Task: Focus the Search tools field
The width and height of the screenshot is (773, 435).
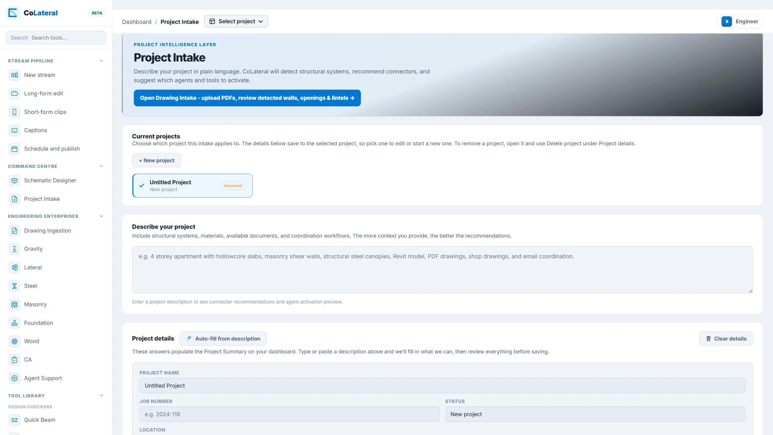Action: coord(56,38)
